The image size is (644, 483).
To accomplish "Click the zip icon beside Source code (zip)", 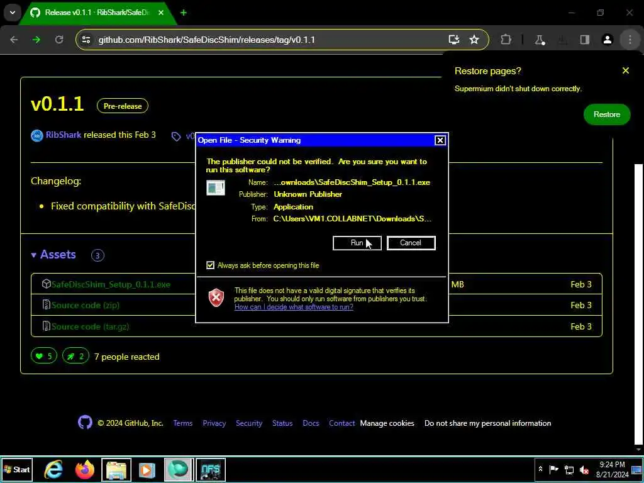I will click(x=47, y=305).
